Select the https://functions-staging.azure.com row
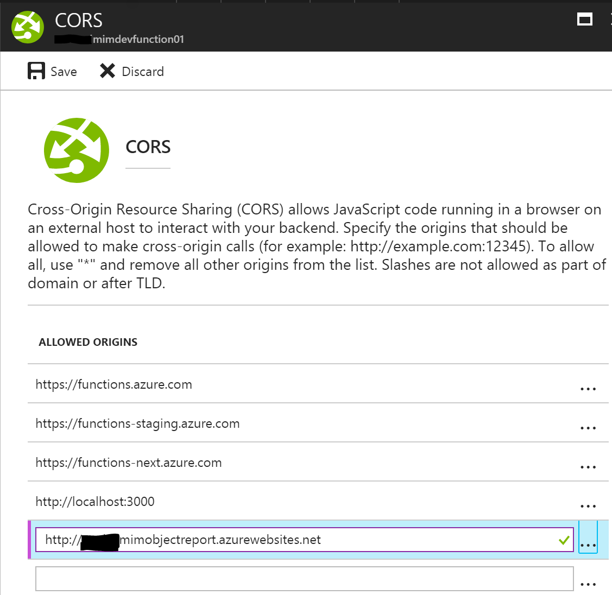The width and height of the screenshot is (612, 595). (137, 423)
